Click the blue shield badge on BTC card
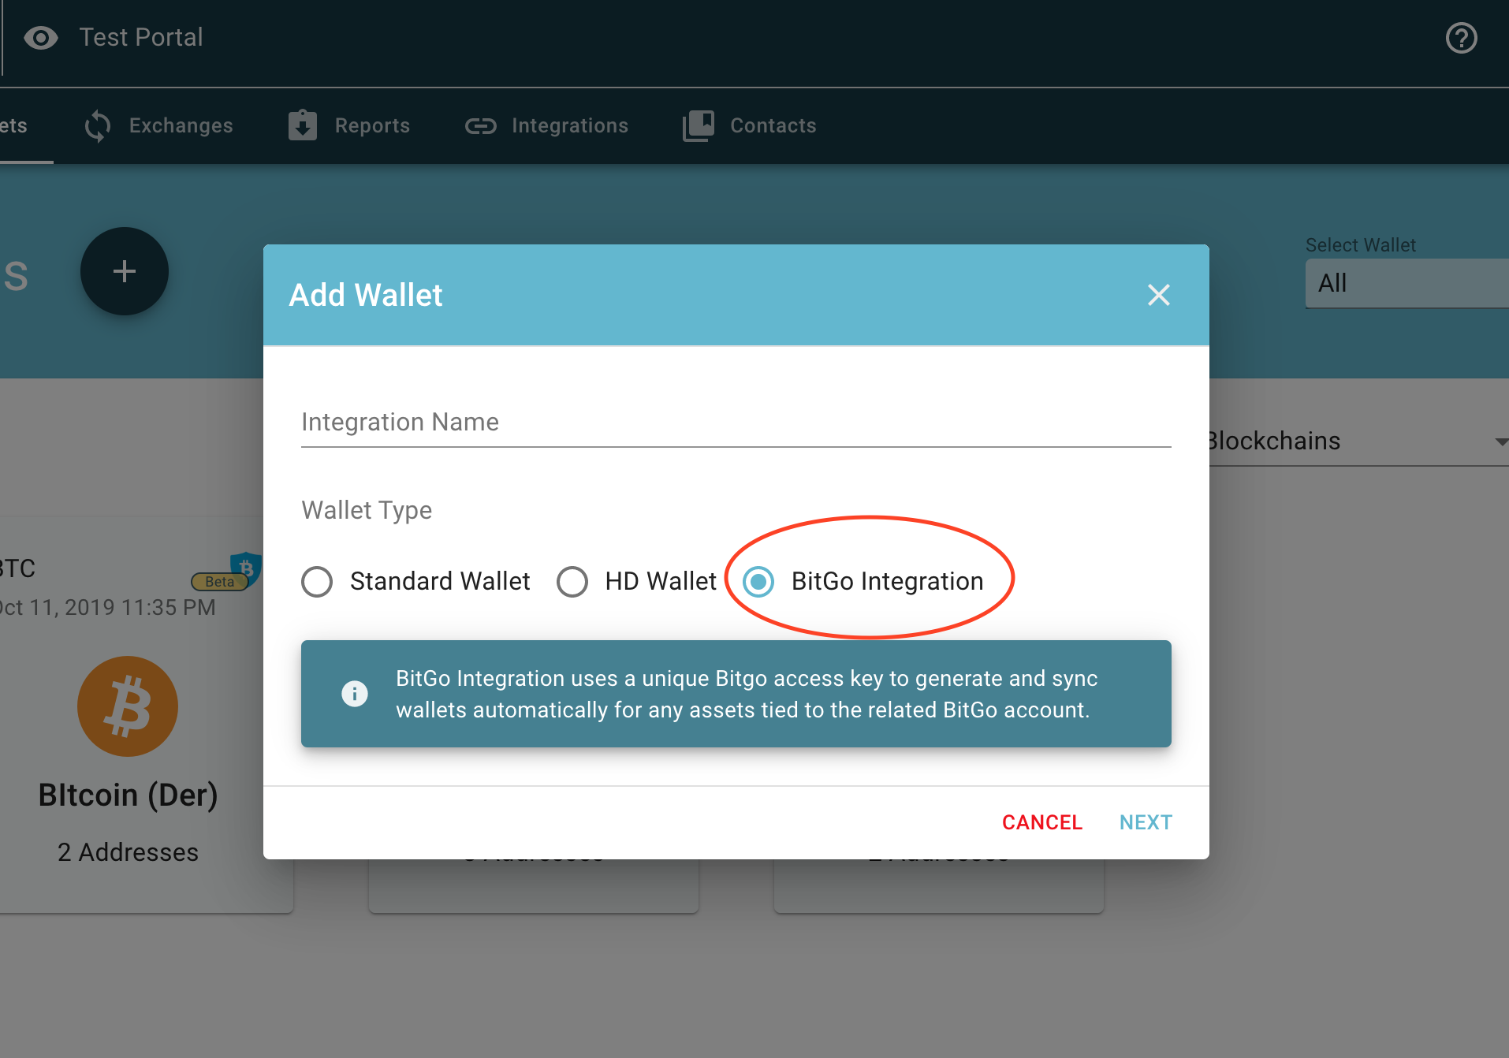This screenshot has width=1509, height=1058. [246, 568]
